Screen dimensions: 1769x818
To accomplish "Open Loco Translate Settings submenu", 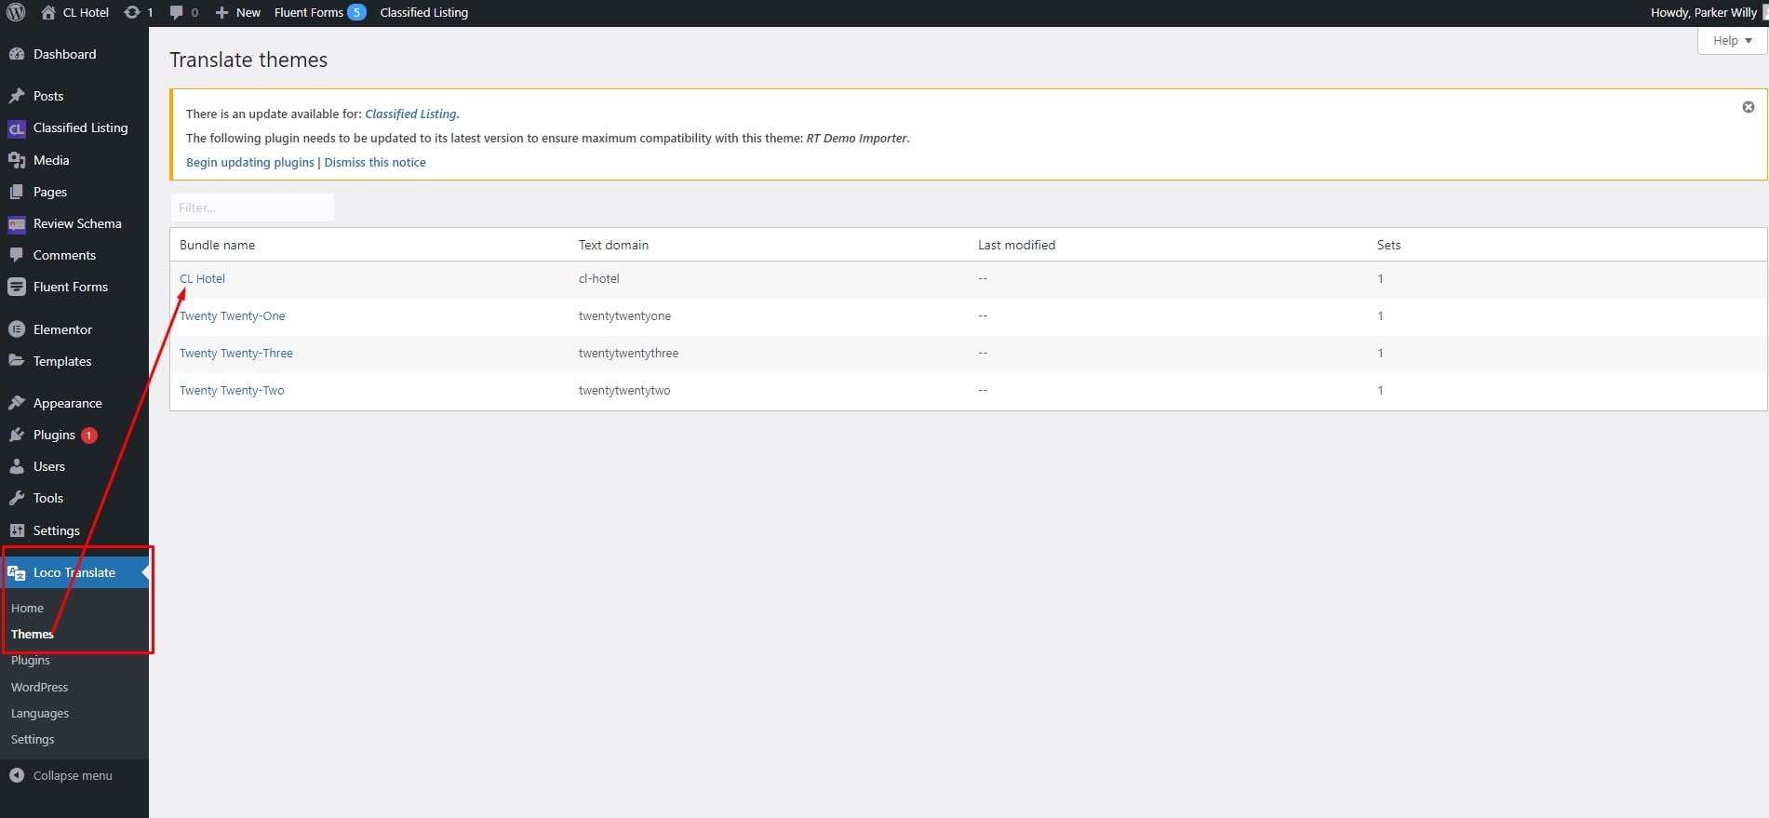I will pos(33,739).
